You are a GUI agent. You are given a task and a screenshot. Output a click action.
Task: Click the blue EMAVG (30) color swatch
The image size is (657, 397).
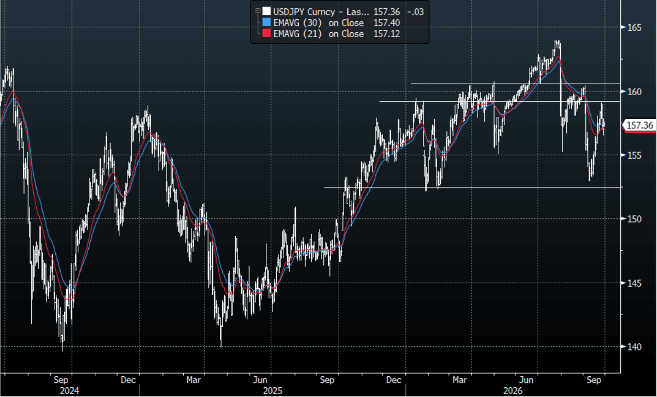coord(266,22)
